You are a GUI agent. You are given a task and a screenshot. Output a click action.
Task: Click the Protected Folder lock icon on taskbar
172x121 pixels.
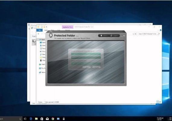click(x=64, y=119)
